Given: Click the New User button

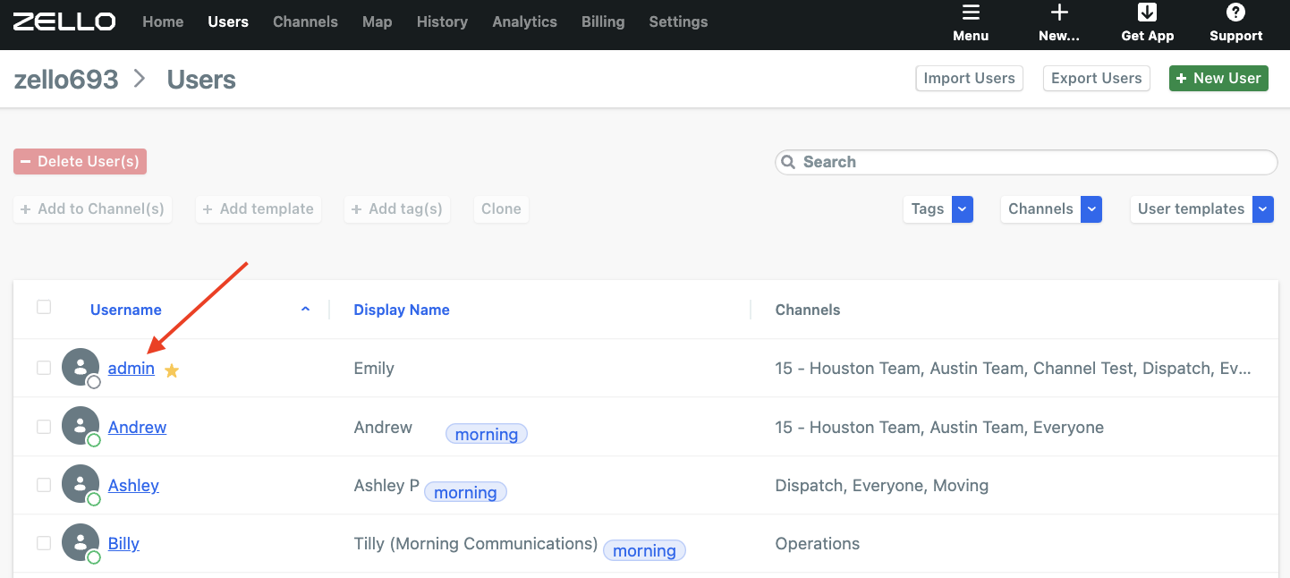Looking at the screenshot, I should (1218, 78).
